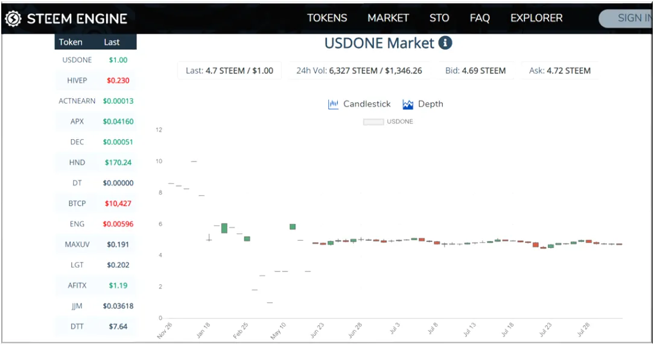The height and width of the screenshot is (345, 654).
Task: Open the MARKET menu item
Action: click(389, 18)
